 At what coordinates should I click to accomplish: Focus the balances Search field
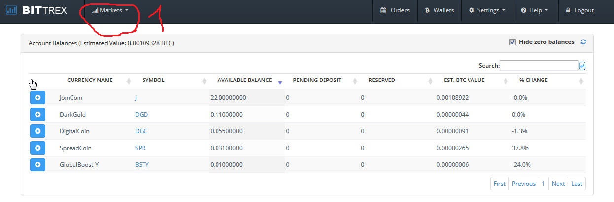(x=539, y=65)
